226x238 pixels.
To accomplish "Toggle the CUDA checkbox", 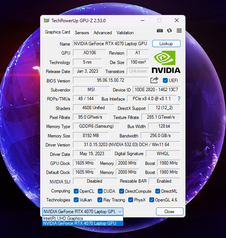I will pos(100,191).
